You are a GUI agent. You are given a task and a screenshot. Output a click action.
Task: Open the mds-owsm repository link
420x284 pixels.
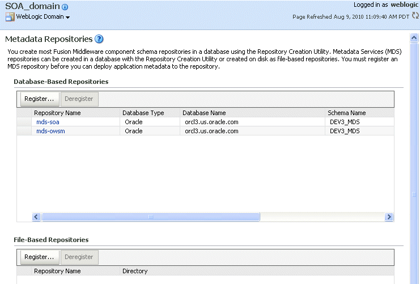(x=50, y=131)
